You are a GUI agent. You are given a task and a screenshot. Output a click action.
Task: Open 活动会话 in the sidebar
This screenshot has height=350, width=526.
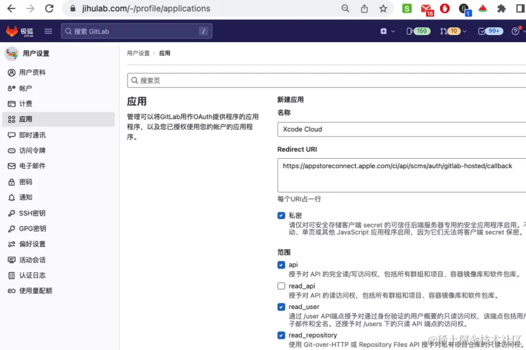[59, 260]
